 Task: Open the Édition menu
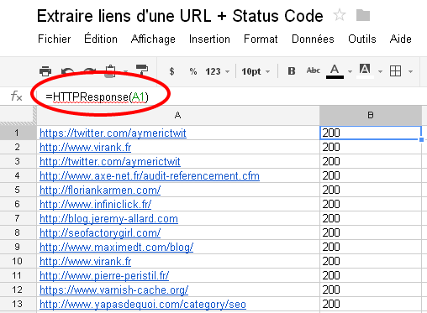(101, 39)
